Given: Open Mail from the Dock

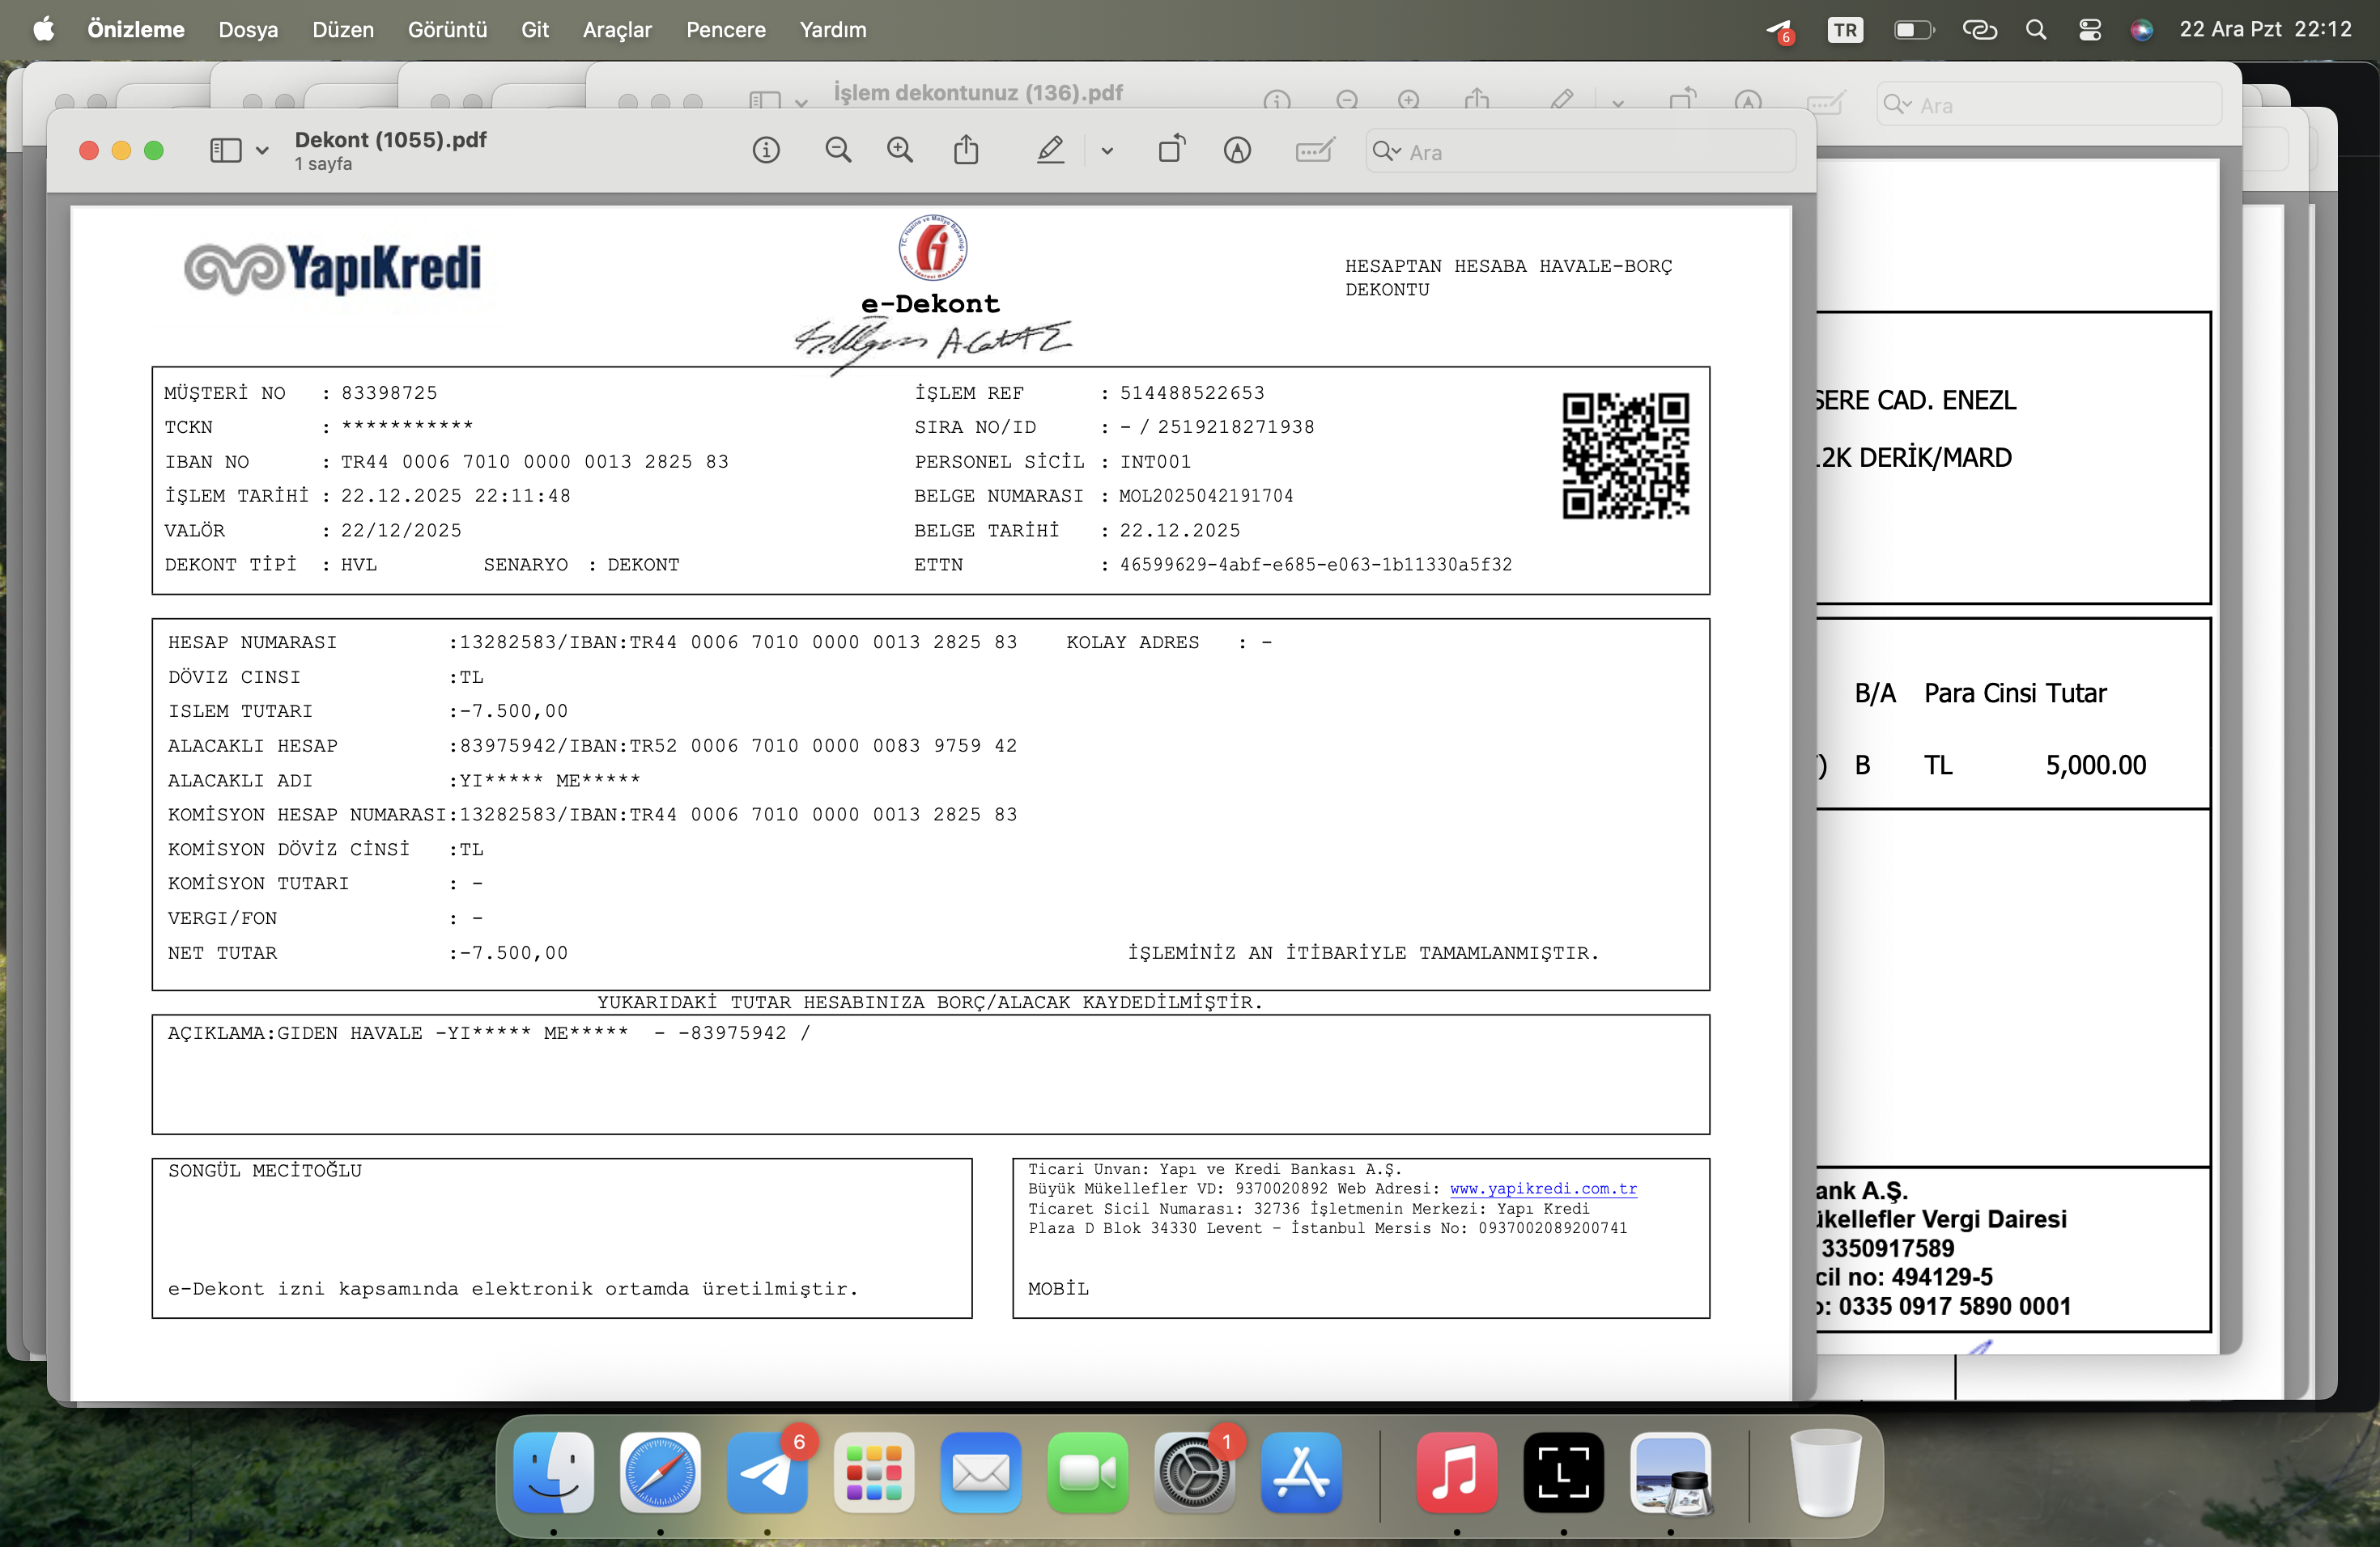Looking at the screenshot, I should coord(981,1472).
